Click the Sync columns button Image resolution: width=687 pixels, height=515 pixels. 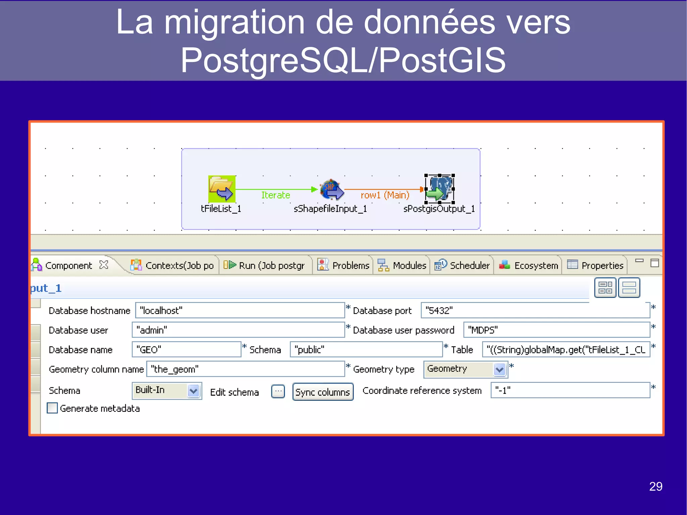323,392
